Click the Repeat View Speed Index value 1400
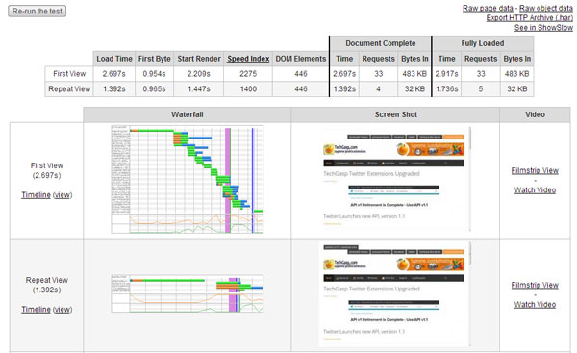Screen dimensions: 577x353 point(248,89)
